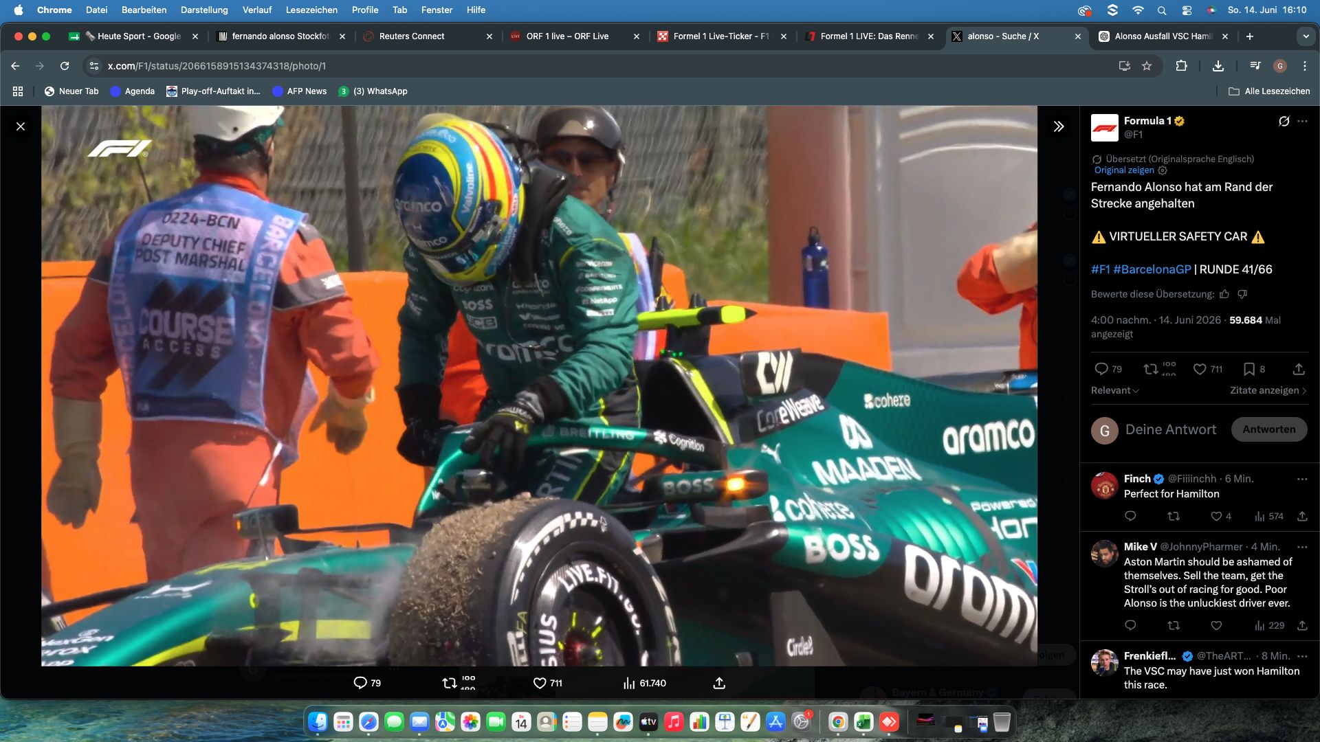This screenshot has height=742, width=1320.
Task: View analytics showing 61.740 views
Action: coord(644,683)
